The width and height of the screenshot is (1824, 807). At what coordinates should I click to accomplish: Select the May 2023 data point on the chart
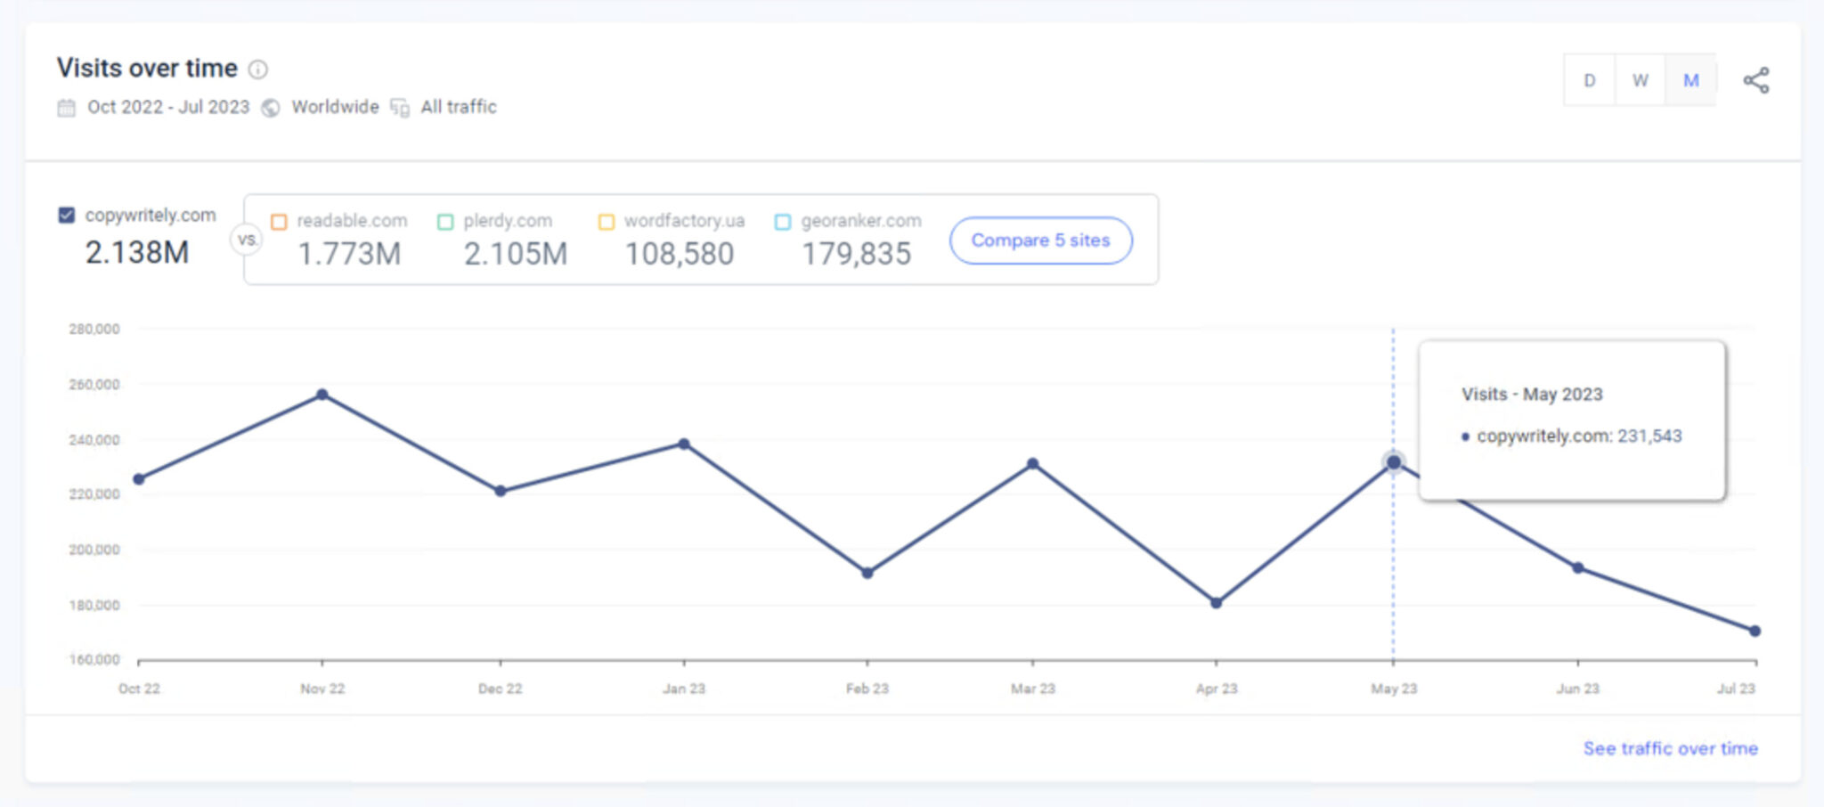pos(1394,461)
